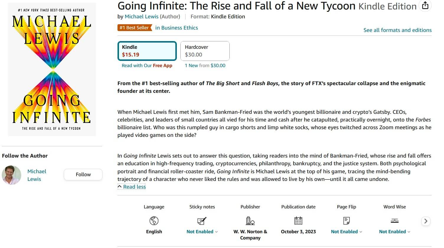Image resolution: width=444 pixels, height=248 pixels.
Task: Click the Sticky notes pencil icon
Action: 202,221
